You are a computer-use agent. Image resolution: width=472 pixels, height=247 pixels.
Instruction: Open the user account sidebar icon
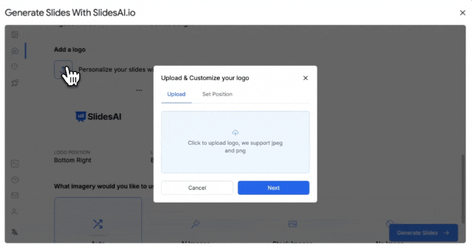(x=14, y=212)
